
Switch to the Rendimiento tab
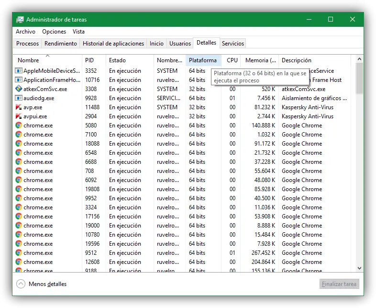point(61,44)
